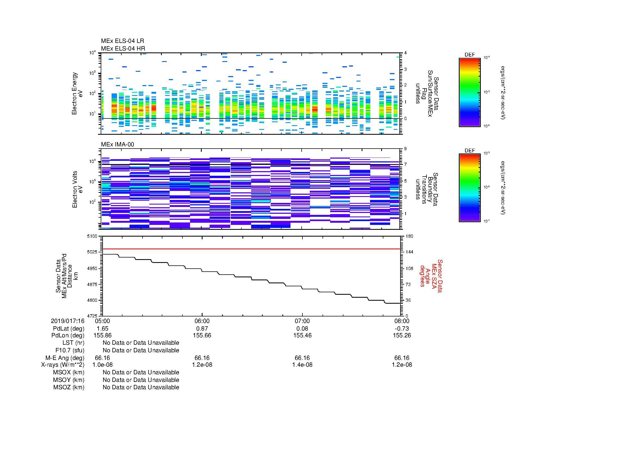Click the PdLon value 155.86
Viewport: 635px width, 449px height.
[x=102, y=335]
